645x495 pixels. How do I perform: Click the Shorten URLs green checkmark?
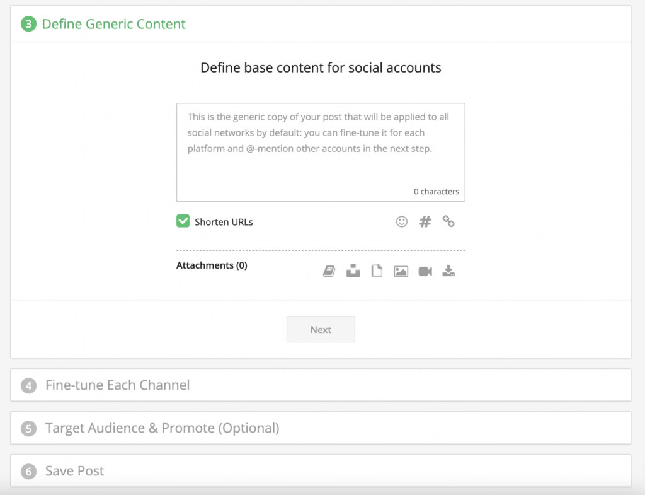[183, 221]
